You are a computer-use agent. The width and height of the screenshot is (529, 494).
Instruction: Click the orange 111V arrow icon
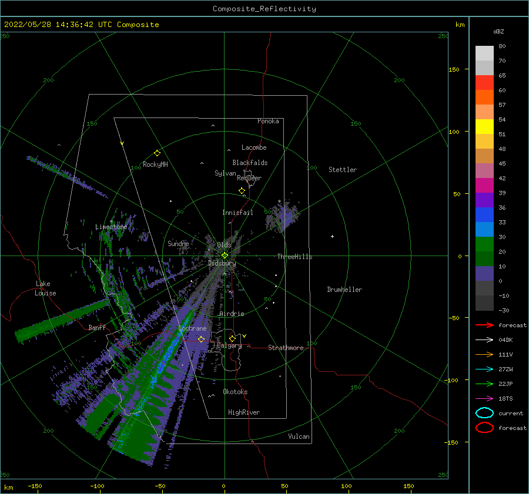point(484,354)
